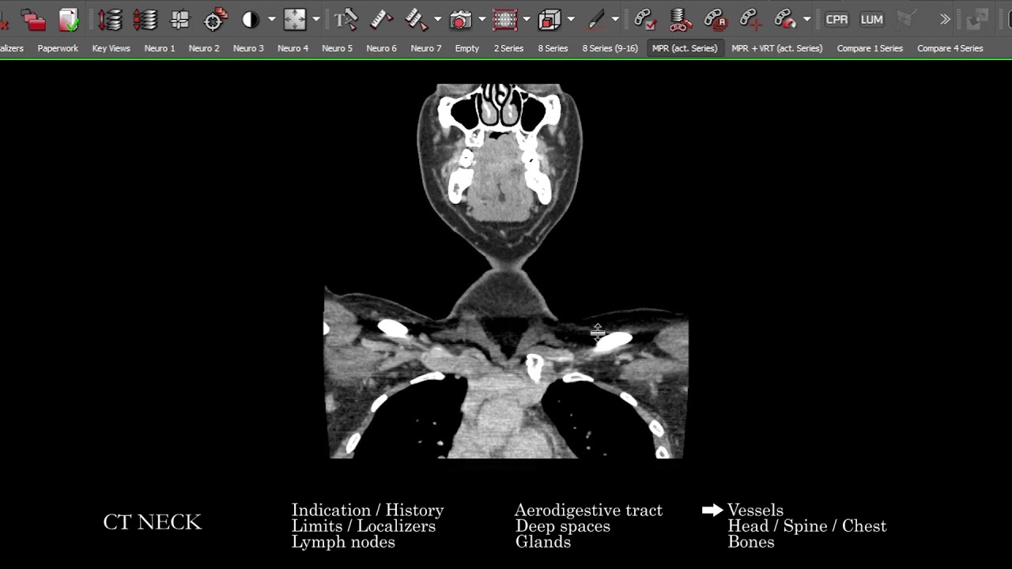Click the image stack icon with red arrows
This screenshot has height=569, width=1012.
(145, 20)
